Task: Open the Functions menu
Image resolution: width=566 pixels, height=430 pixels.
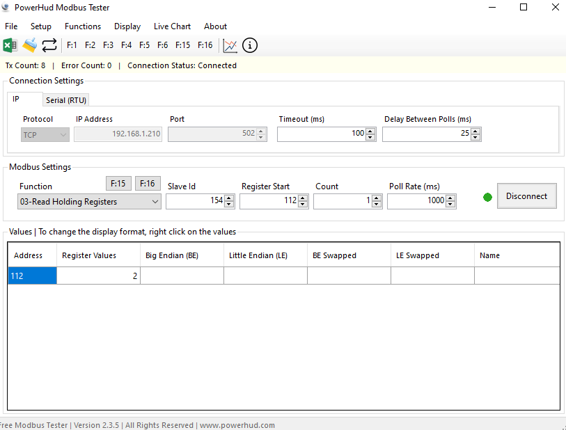Action: [x=83, y=26]
